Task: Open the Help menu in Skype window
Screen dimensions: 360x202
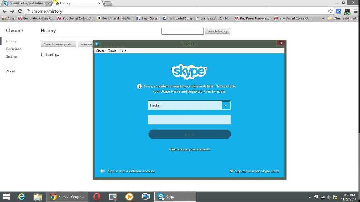Action: pos(123,51)
